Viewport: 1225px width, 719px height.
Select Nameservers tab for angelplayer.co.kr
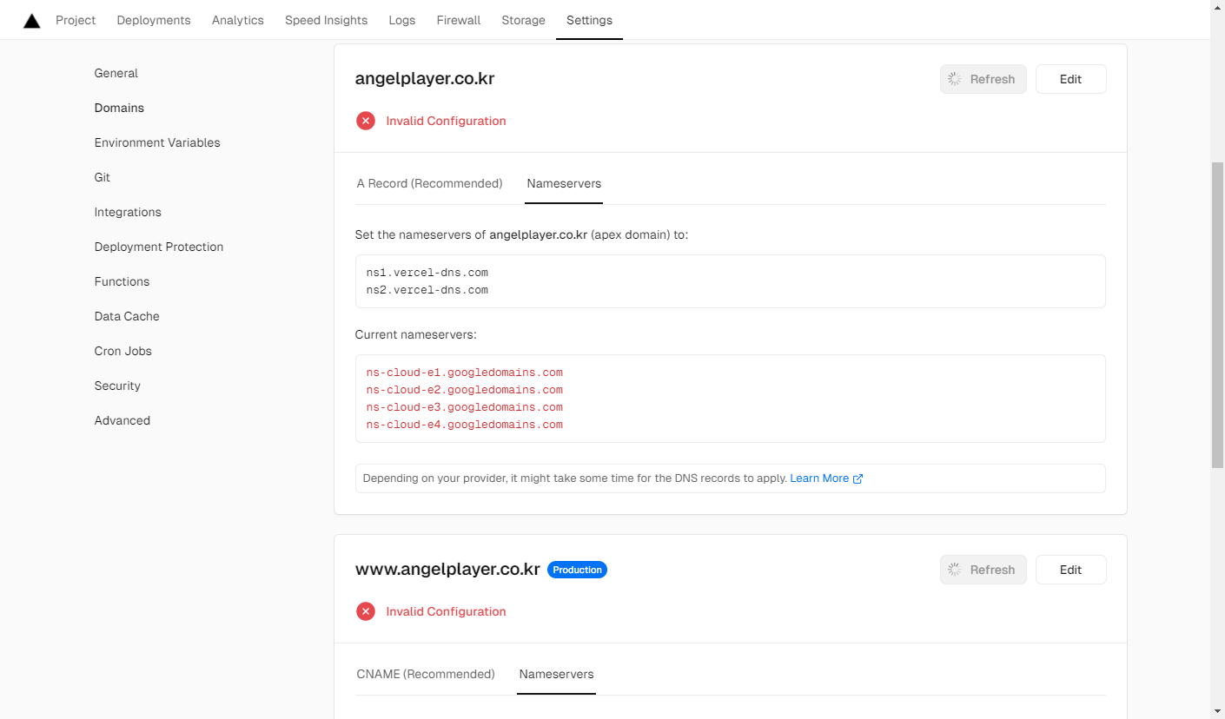click(x=564, y=183)
